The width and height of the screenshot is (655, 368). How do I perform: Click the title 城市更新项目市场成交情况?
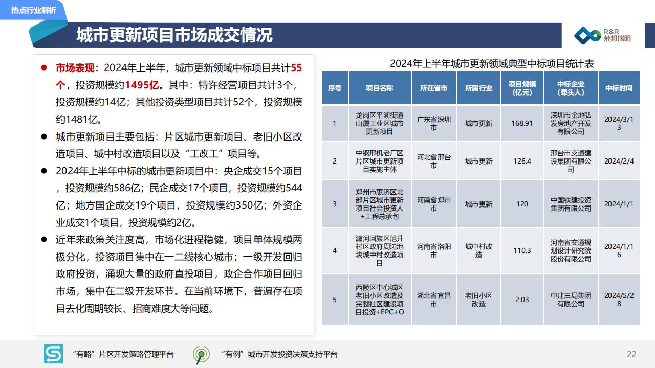[174, 35]
